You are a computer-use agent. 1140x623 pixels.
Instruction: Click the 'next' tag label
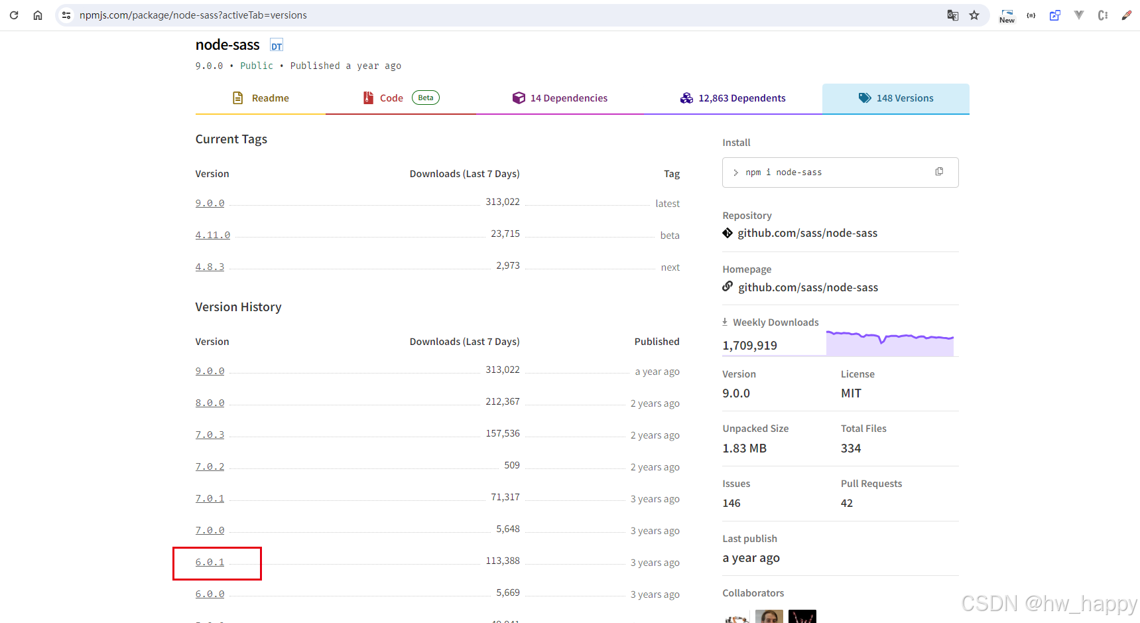coord(670,267)
